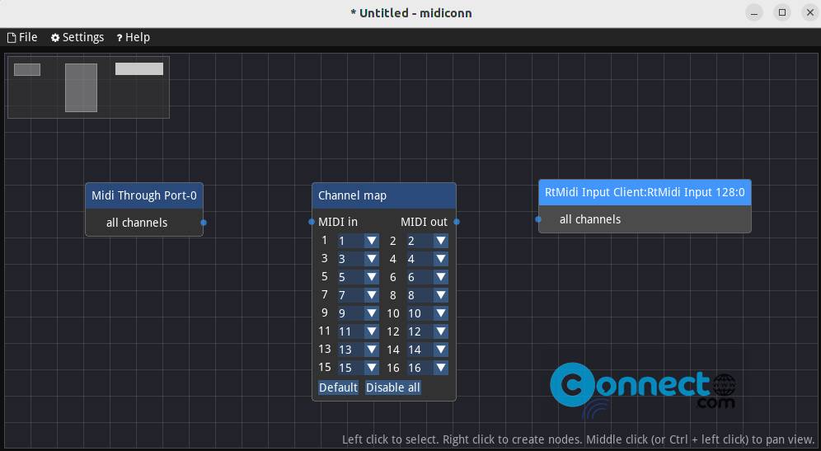
Task: Open the channel 14 mapping dropdown
Action: click(428, 350)
